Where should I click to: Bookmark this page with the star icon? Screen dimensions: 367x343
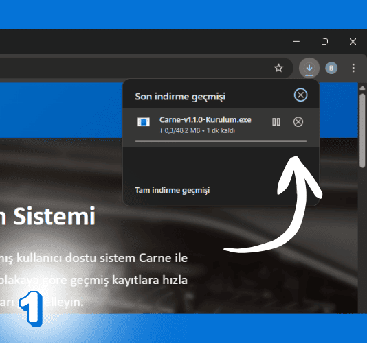click(278, 68)
